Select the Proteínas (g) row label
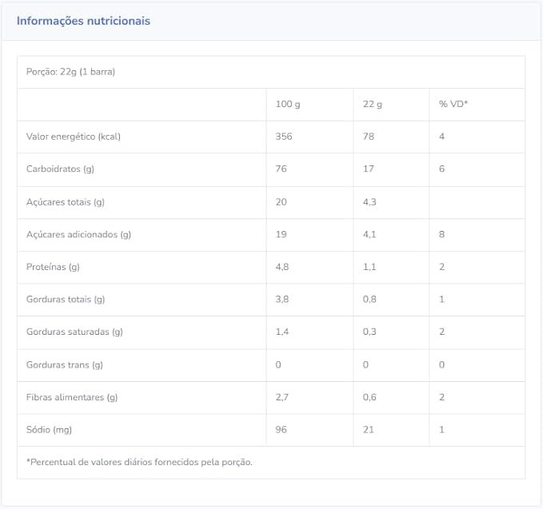 pos(53,267)
